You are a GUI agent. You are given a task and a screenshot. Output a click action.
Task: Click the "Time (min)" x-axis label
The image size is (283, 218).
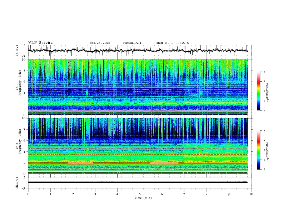[143, 198]
